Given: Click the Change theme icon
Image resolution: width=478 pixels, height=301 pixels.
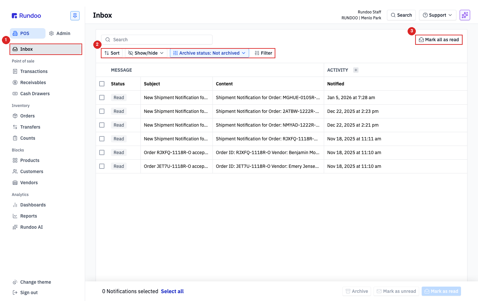Looking at the screenshot, I should (x=15, y=282).
